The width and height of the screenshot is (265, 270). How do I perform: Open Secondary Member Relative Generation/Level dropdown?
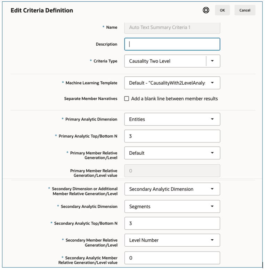click(172, 240)
